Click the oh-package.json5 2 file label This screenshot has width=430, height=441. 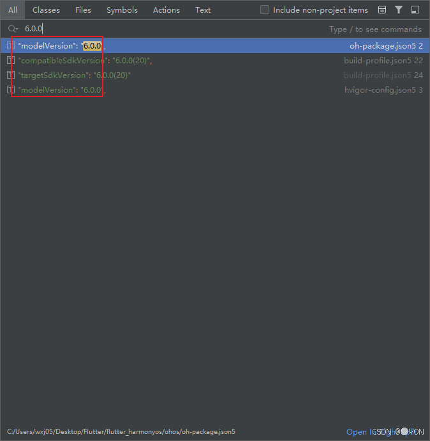point(386,46)
